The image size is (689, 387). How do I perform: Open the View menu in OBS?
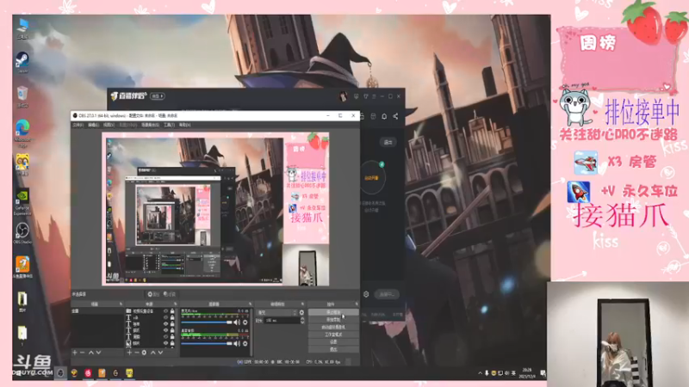109,125
